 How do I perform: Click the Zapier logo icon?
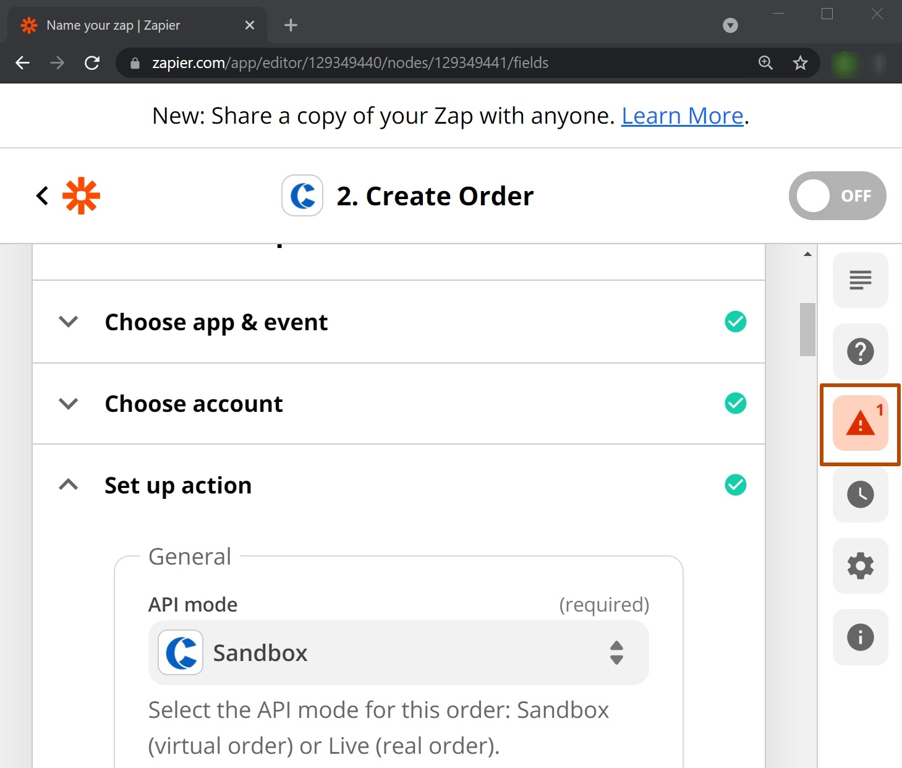(81, 196)
